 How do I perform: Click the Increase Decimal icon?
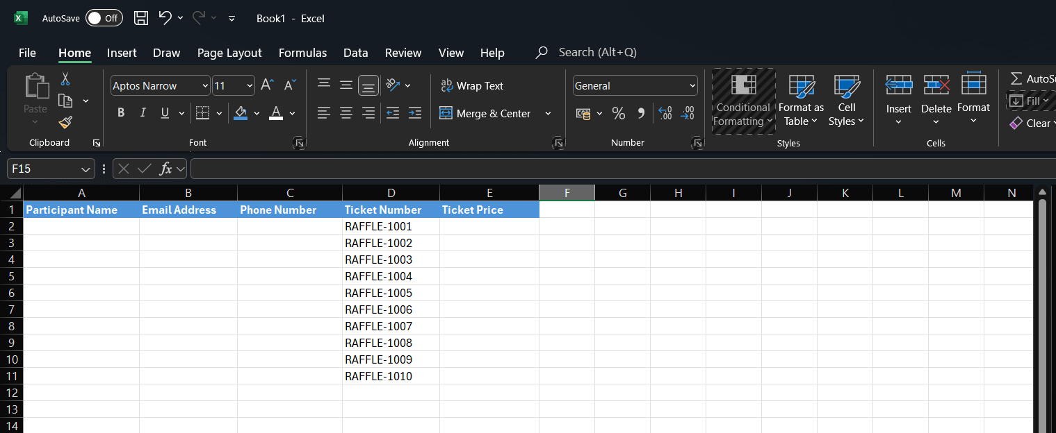(x=665, y=113)
